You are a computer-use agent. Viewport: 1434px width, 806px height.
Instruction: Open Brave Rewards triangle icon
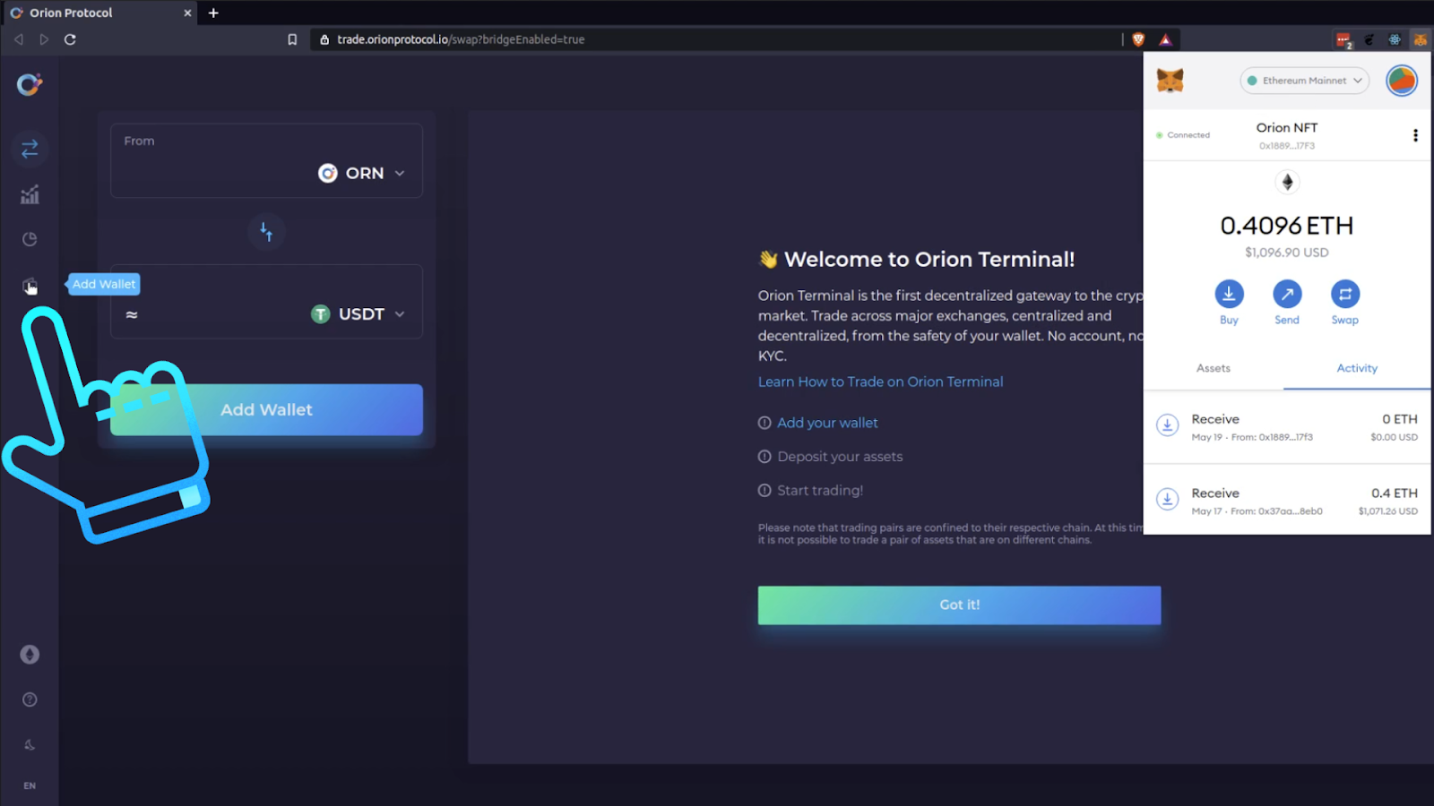click(x=1165, y=39)
